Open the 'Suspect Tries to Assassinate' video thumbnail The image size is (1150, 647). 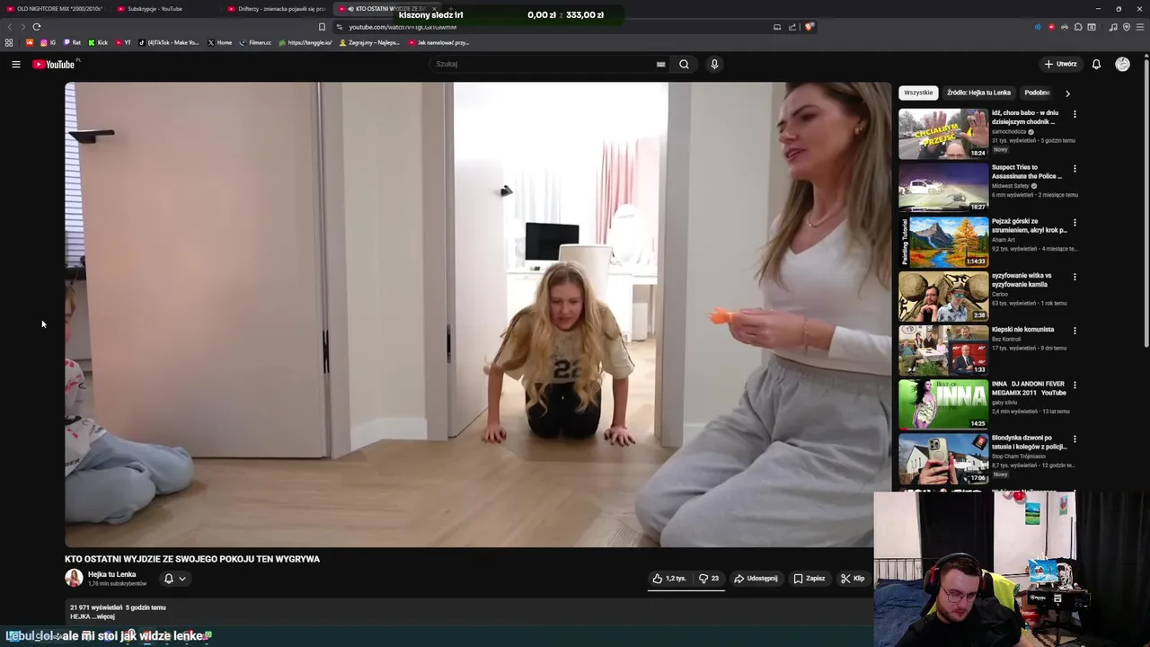[943, 187]
